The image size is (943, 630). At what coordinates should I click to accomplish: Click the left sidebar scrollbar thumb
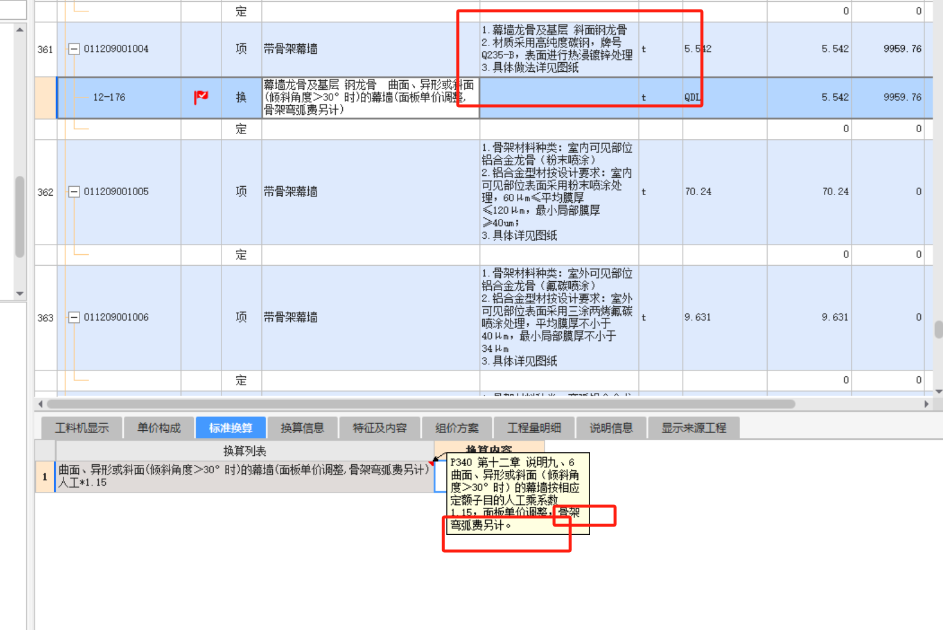click(20, 217)
